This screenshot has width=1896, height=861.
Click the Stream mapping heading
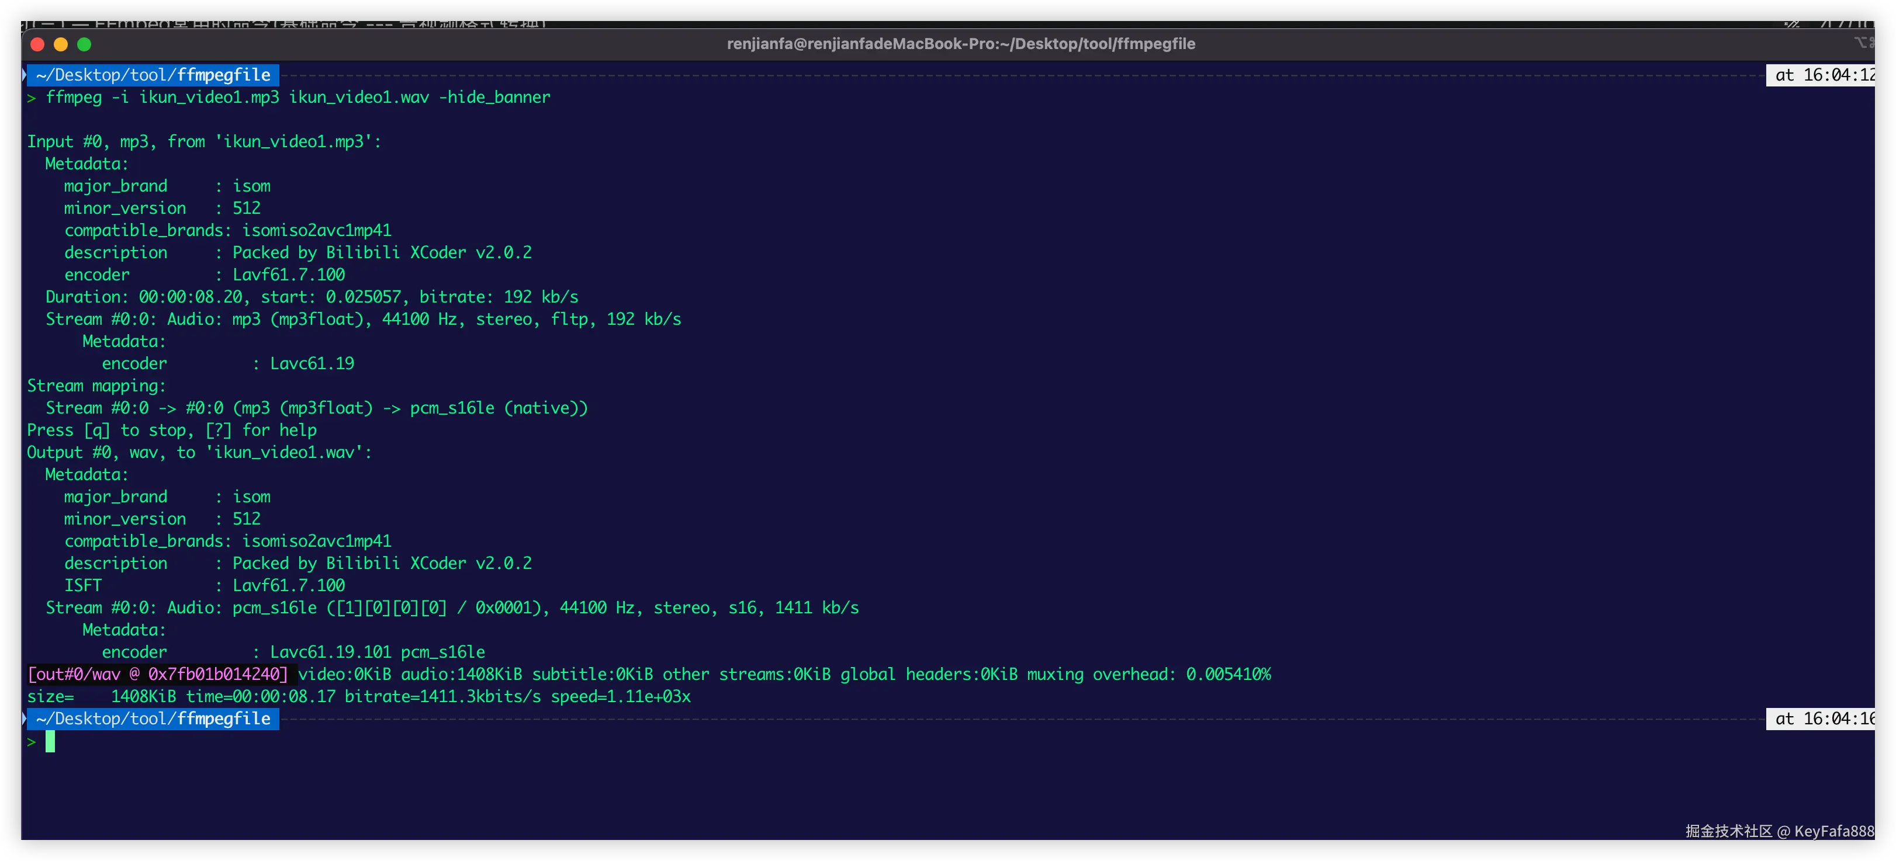pyautogui.click(x=96, y=386)
